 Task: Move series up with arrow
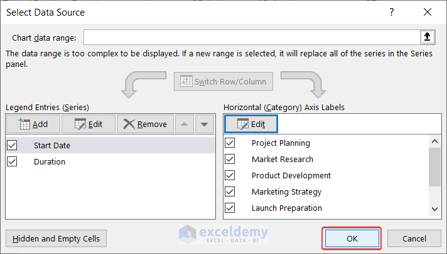tap(184, 124)
